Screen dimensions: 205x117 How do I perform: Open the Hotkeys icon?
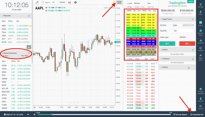coord(201,49)
